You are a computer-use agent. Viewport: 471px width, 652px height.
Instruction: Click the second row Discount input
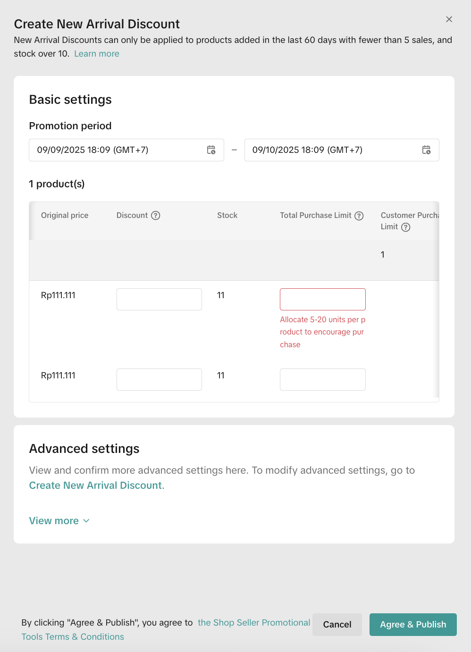pyautogui.click(x=159, y=379)
